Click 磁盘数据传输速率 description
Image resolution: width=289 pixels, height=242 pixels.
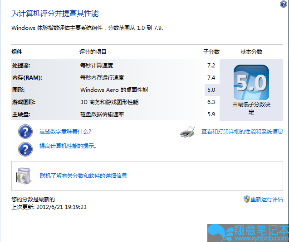pyautogui.click(x=102, y=114)
